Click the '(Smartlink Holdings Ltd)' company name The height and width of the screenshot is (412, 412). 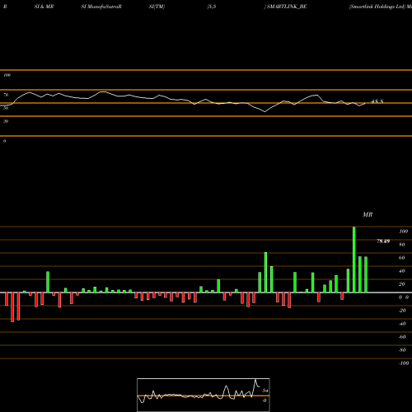click(377, 7)
